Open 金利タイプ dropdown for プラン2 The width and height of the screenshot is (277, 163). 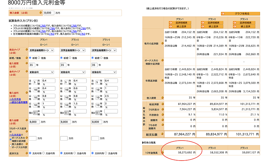[x=73, y=72]
